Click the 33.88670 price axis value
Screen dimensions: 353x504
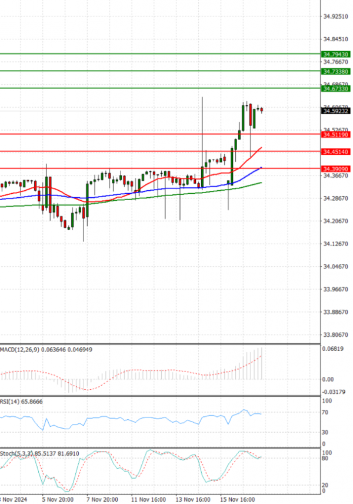[335, 312]
